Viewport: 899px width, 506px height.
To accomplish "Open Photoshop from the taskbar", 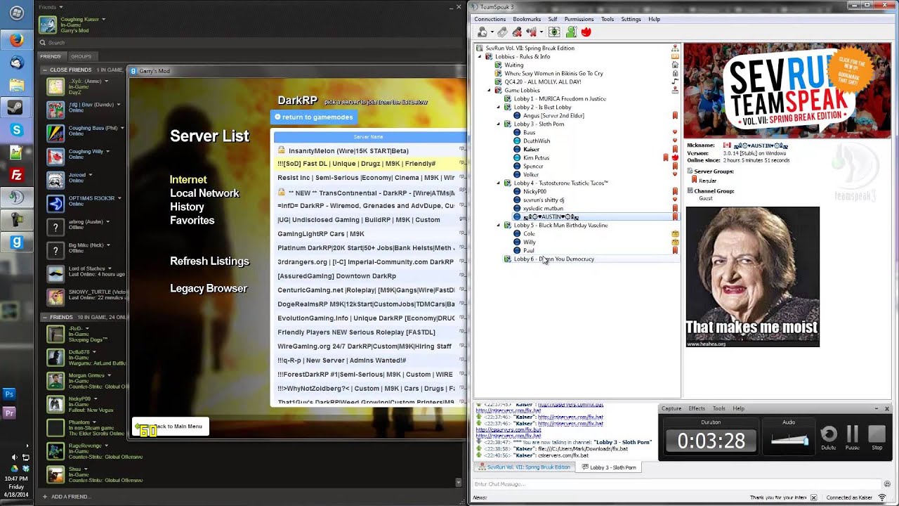I will tap(9, 394).
